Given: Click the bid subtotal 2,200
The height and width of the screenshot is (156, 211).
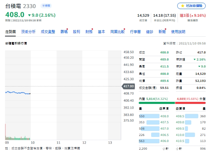Looking at the screenshot, I should [143, 149].
